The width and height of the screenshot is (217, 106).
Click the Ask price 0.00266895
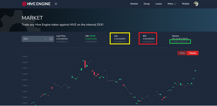120,39
